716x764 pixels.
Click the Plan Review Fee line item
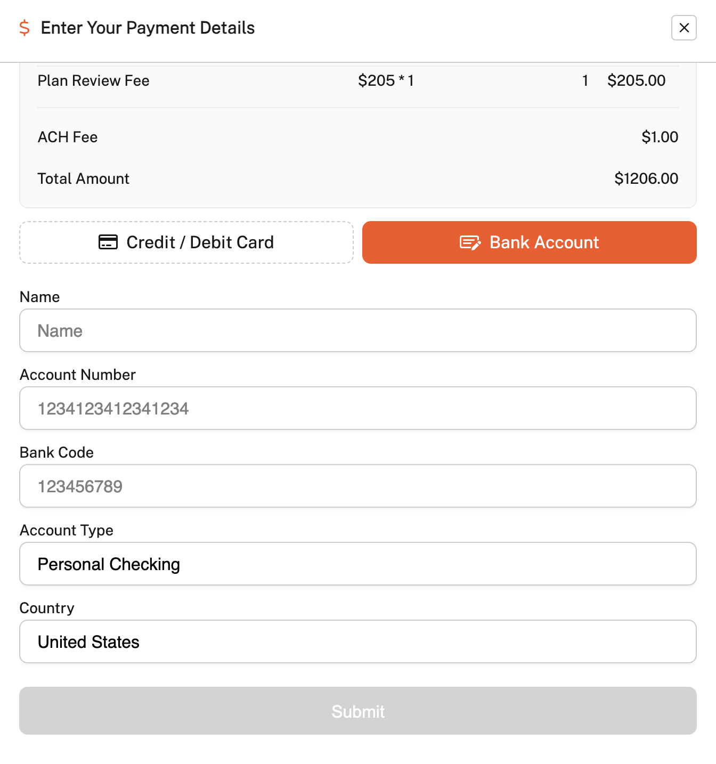click(x=94, y=80)
